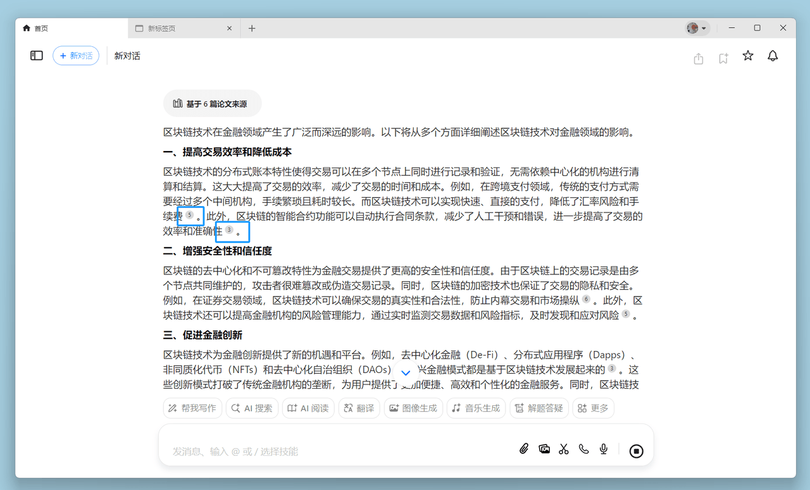
Task: Stop the response generation
Action: (637, 451)
